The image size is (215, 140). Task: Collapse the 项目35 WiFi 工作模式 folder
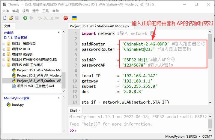[x=4, y=65]
